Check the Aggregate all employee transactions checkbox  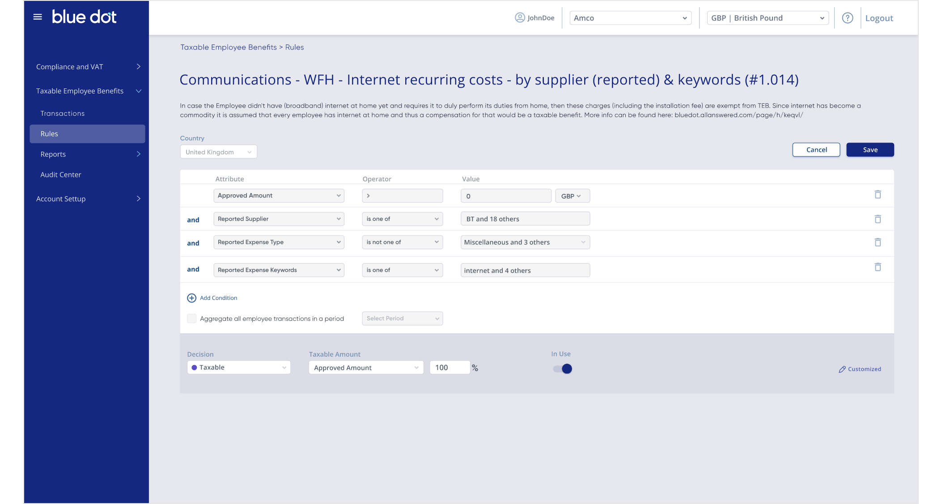tap(192, 318)
